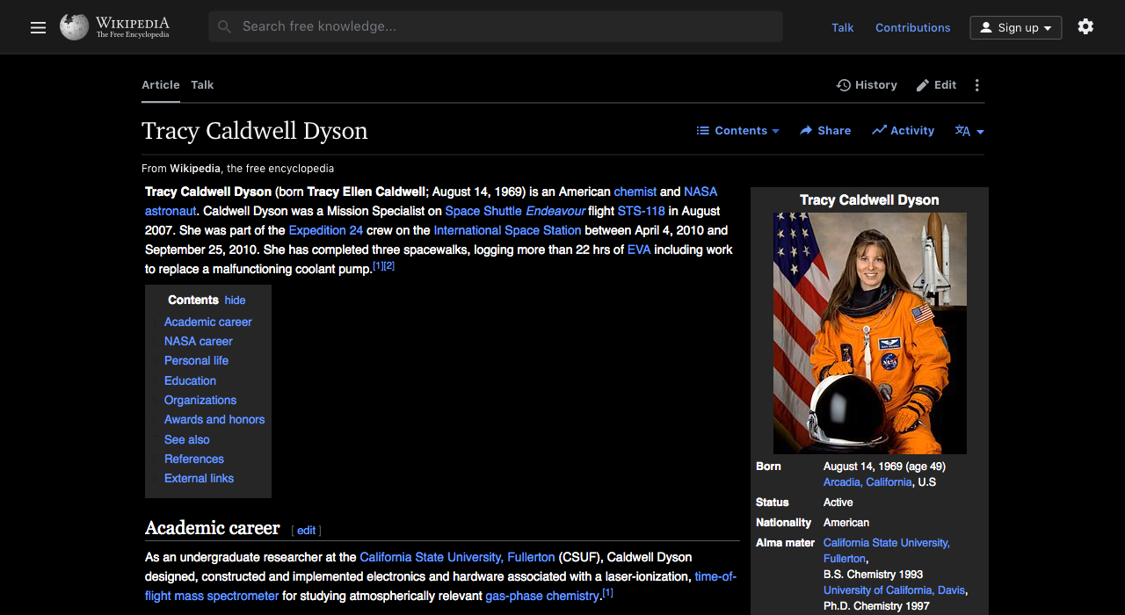Click inside the search field

point(492,25)
